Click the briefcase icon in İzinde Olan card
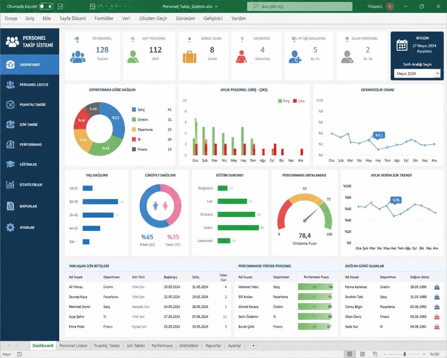 (189, 57)
